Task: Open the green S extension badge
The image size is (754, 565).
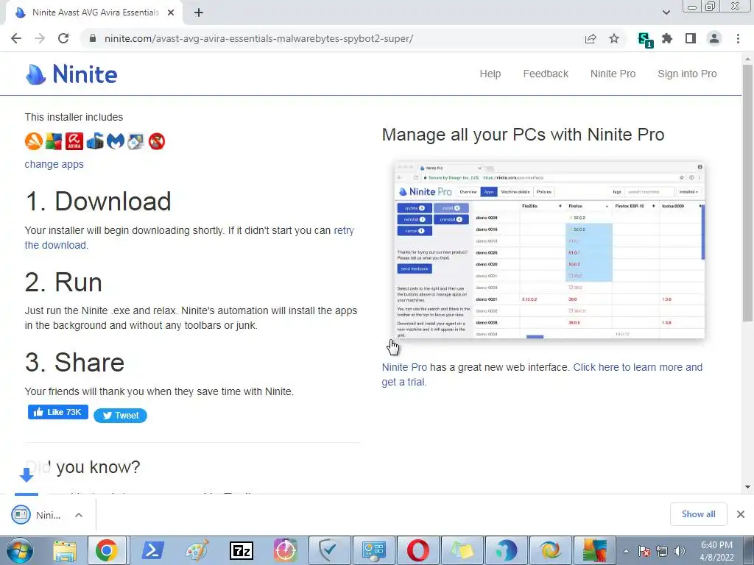Action: click(645, 39)
